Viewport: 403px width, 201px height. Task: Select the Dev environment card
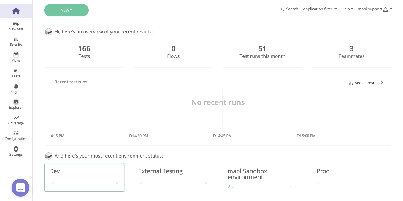pos(84,177)
